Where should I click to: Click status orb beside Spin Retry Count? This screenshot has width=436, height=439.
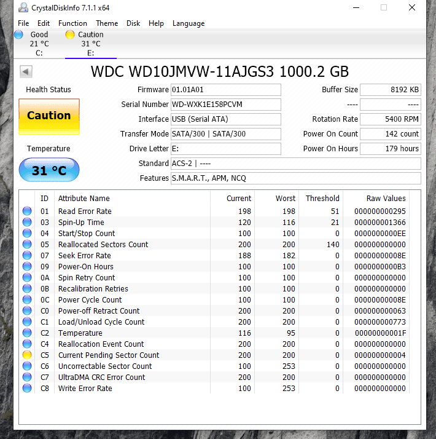point(27,277)
